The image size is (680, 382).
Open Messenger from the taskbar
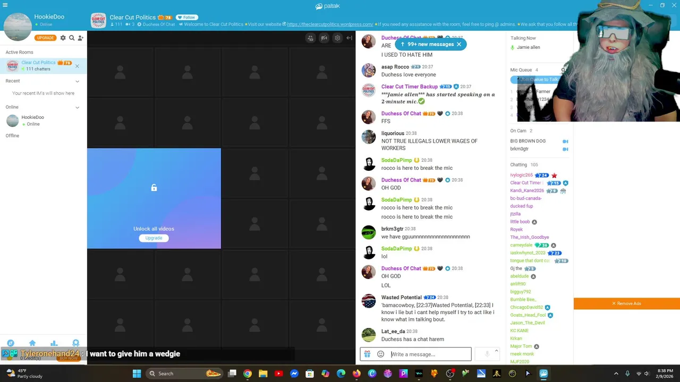pyautogui.click(x=294, y=374)
